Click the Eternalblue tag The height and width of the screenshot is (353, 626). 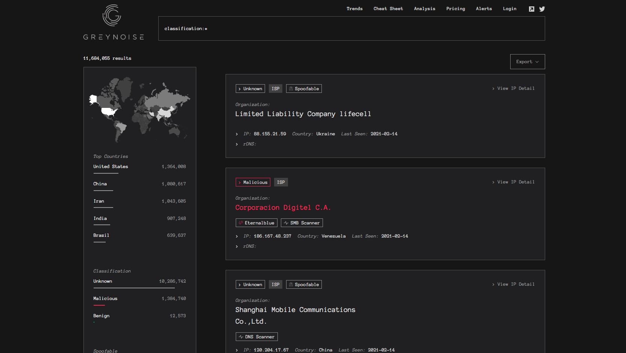(256, 223)
